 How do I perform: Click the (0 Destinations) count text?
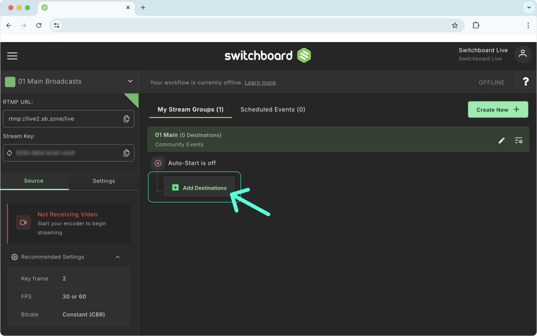201,135
